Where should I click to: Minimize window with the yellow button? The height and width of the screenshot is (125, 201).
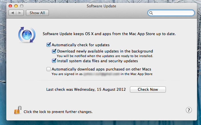click(16, 6)
